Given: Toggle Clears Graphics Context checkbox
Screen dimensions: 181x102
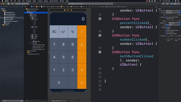Looking at the screenshot, I should click(166, 30).
